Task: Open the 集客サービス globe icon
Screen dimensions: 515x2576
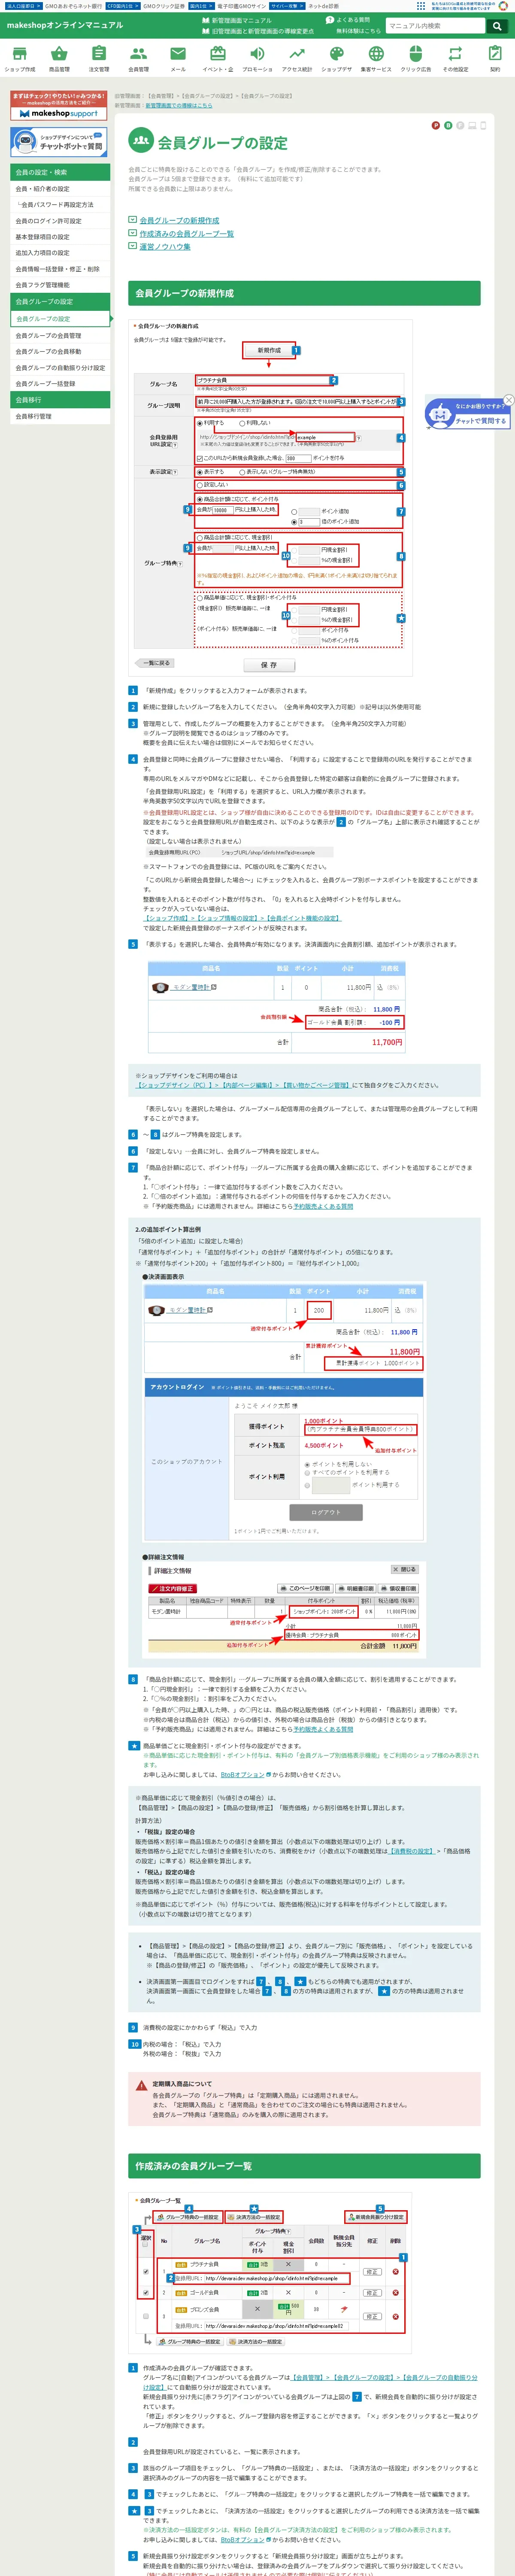Action: [x=376, y=54]
